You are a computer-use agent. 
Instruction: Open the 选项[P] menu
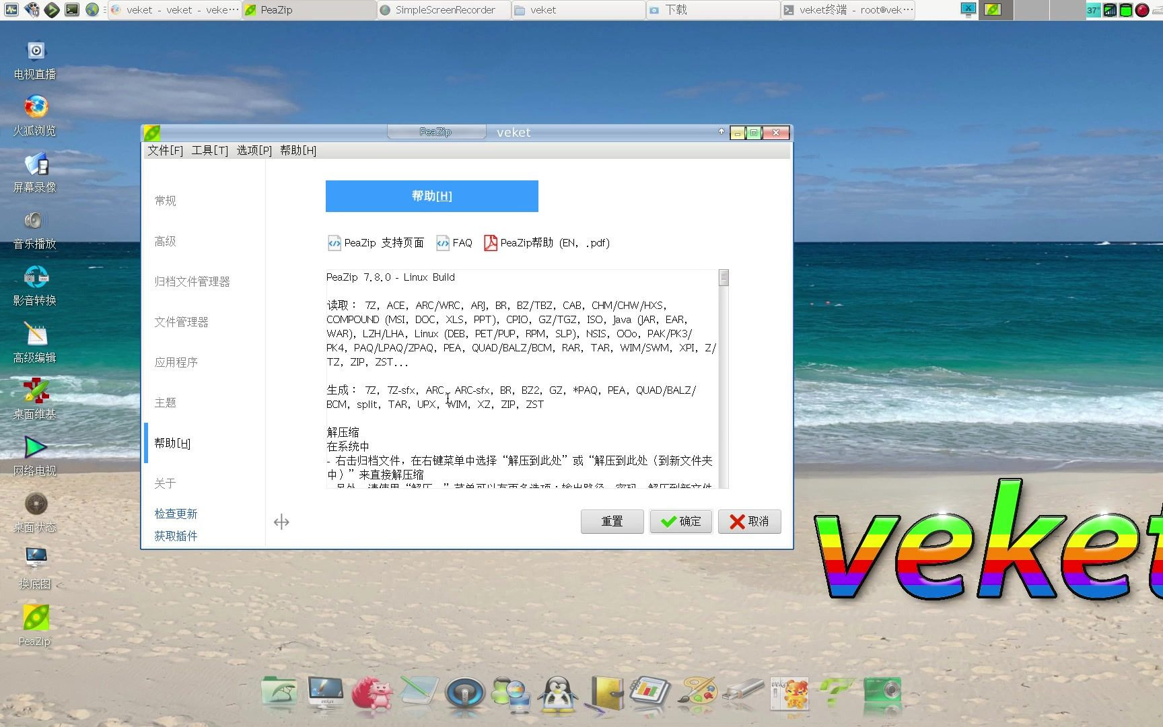254,150
